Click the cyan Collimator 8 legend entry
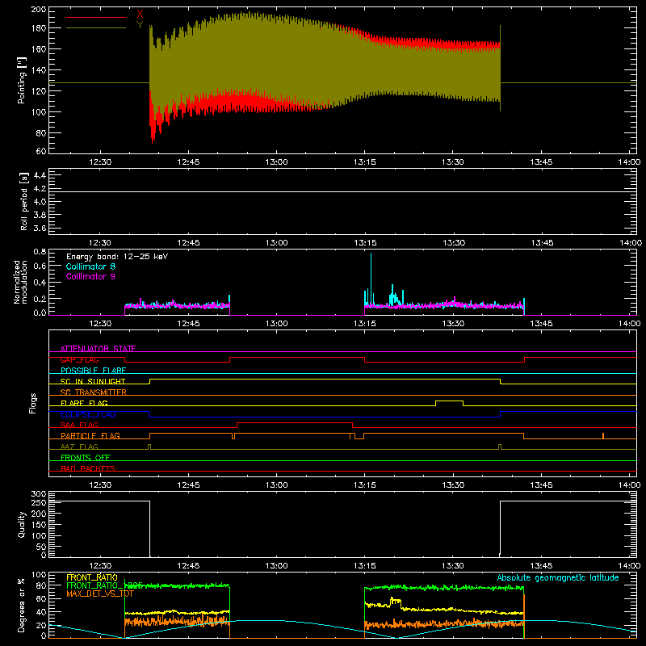Screen dimensions: 646x646 (90, 266)
